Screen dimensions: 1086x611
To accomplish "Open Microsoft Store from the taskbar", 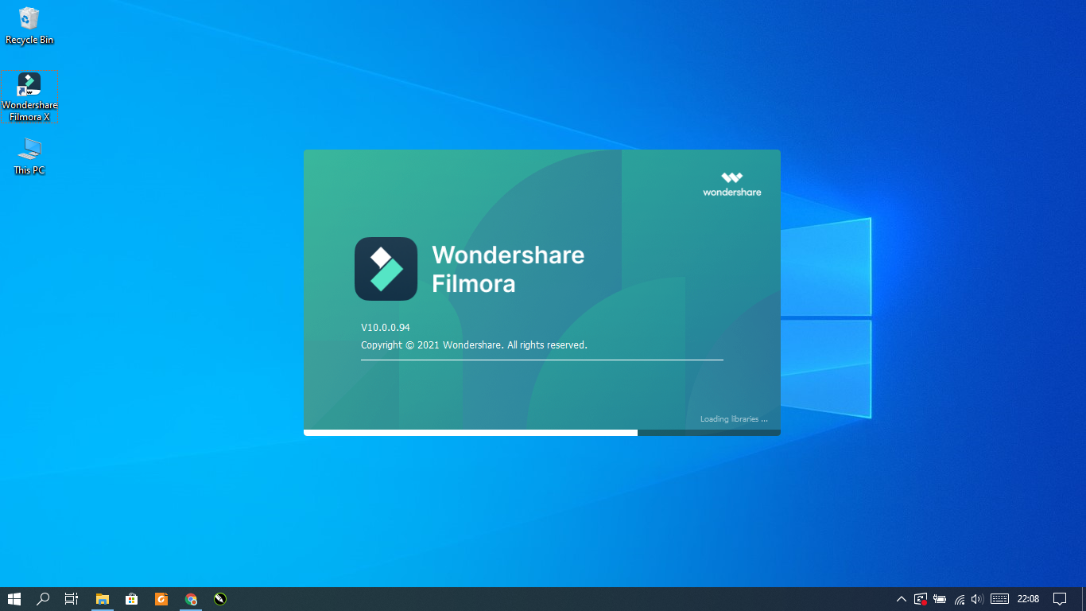I will click(x=132, y=599).
